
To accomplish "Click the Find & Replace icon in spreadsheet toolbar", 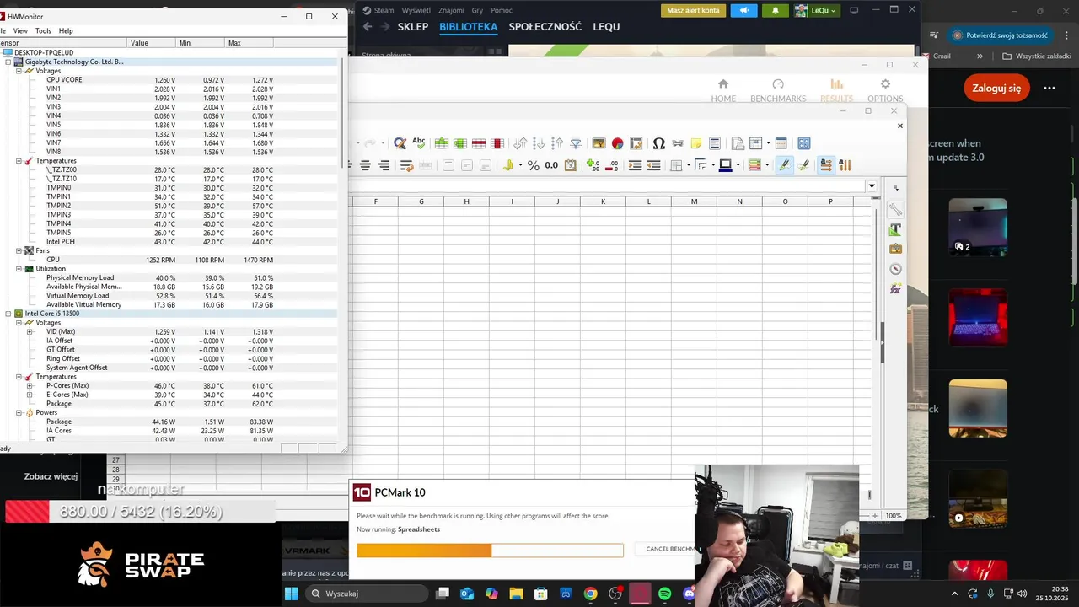I will 400,143.
